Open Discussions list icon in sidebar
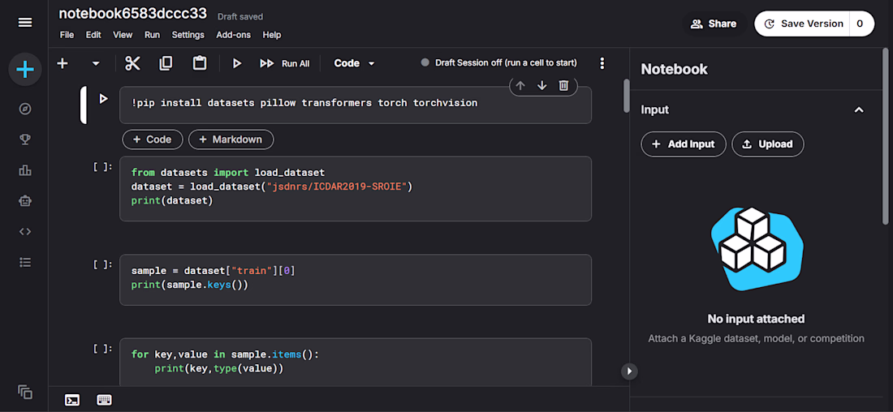Viewport: 893px width, 412px height. pyautogui.click(x=25, y=262)
